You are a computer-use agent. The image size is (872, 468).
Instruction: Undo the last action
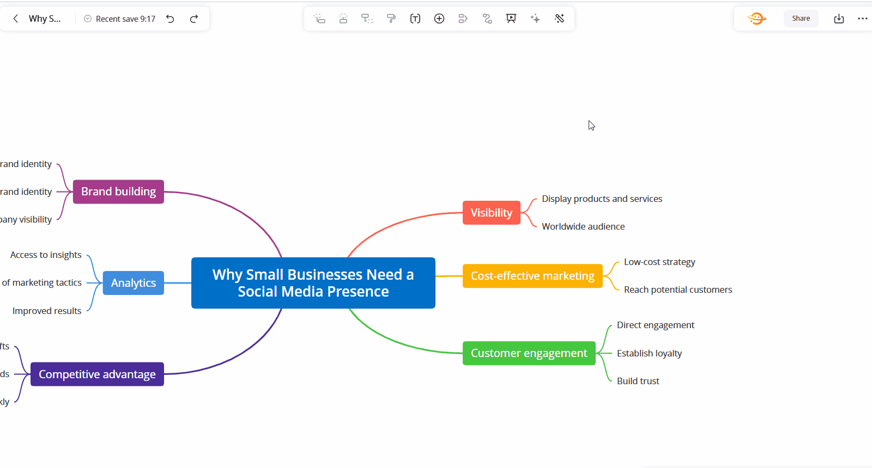click(x=170, y=19)
